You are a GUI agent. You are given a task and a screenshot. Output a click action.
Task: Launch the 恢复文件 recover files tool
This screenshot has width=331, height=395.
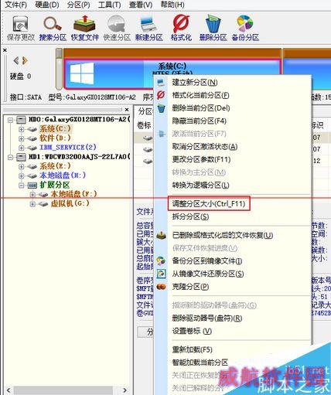(85, 29)
